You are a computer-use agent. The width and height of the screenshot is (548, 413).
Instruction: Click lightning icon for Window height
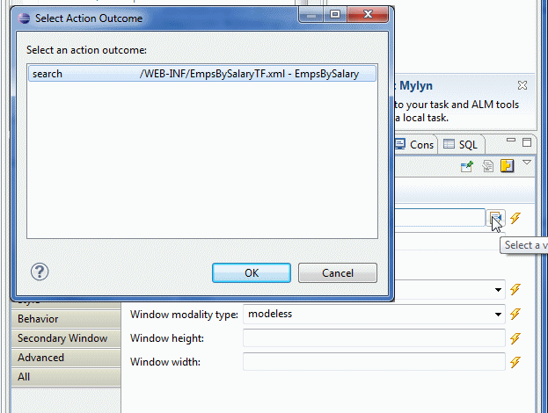515,338
